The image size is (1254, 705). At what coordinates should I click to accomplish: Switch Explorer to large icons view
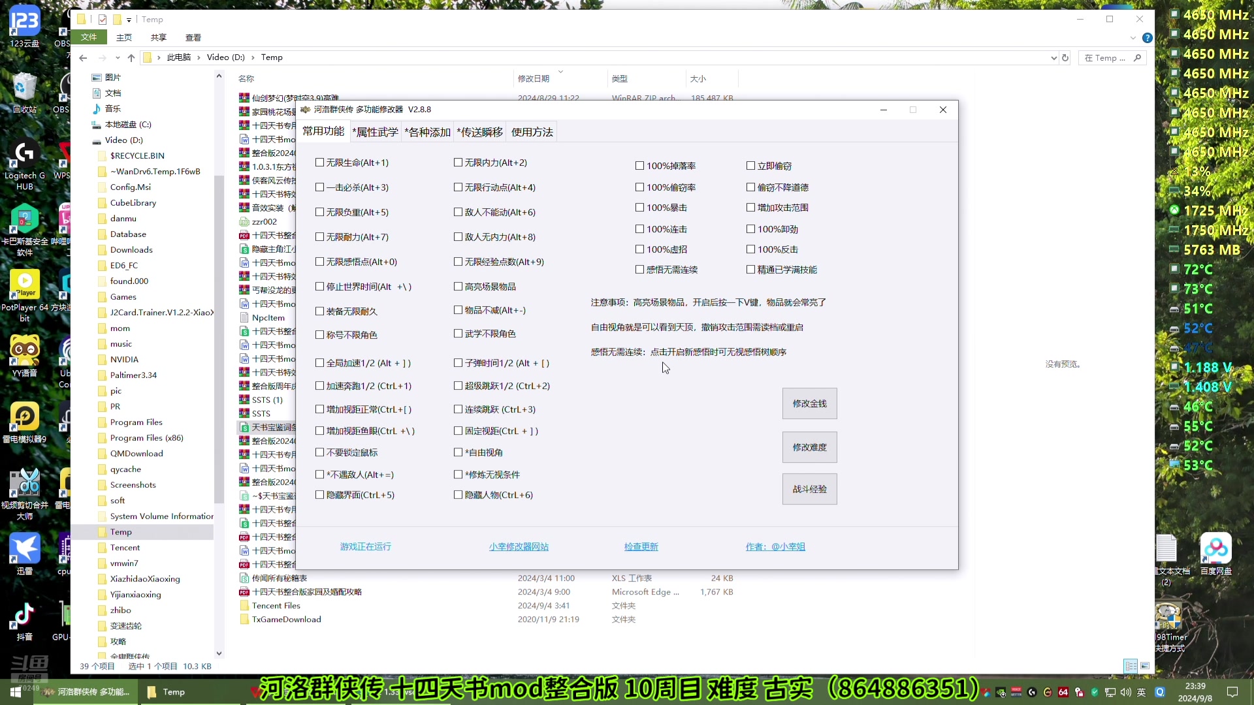(x=1145, y=666)
